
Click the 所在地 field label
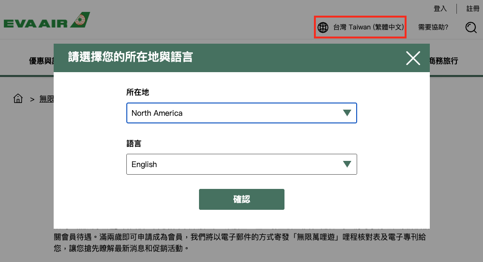[138, 92]
